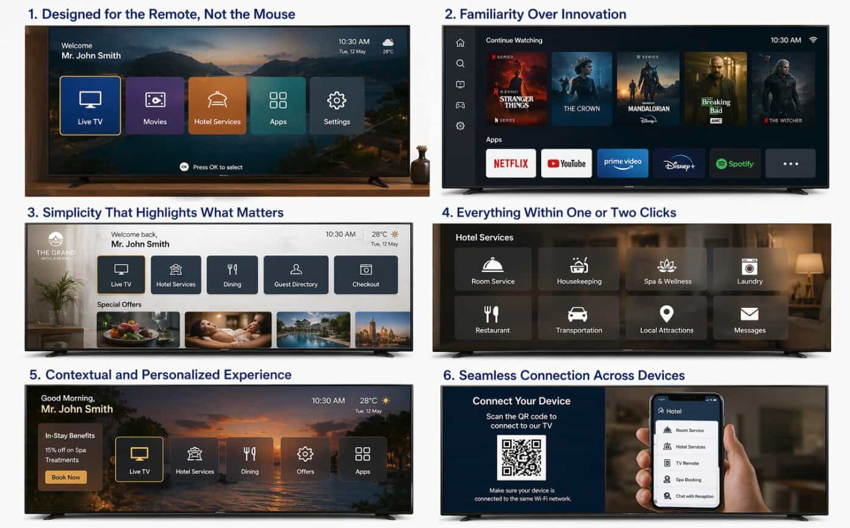Click the round OK icon beside 'Press OK to select'
Image resolution: width=850 pixels, height=528 pixels.
(184, 166)
